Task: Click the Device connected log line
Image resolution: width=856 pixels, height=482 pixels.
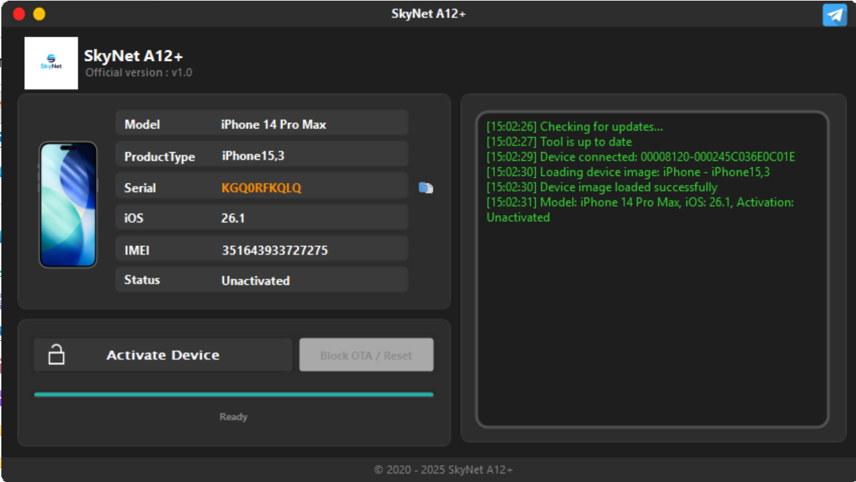Action: pyautogui.click(x=640, y=157)
